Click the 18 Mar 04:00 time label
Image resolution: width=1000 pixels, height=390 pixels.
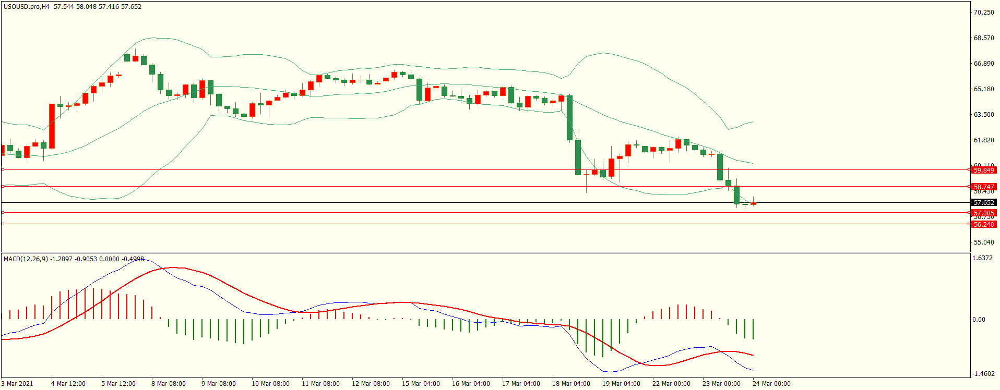(570, 384)
